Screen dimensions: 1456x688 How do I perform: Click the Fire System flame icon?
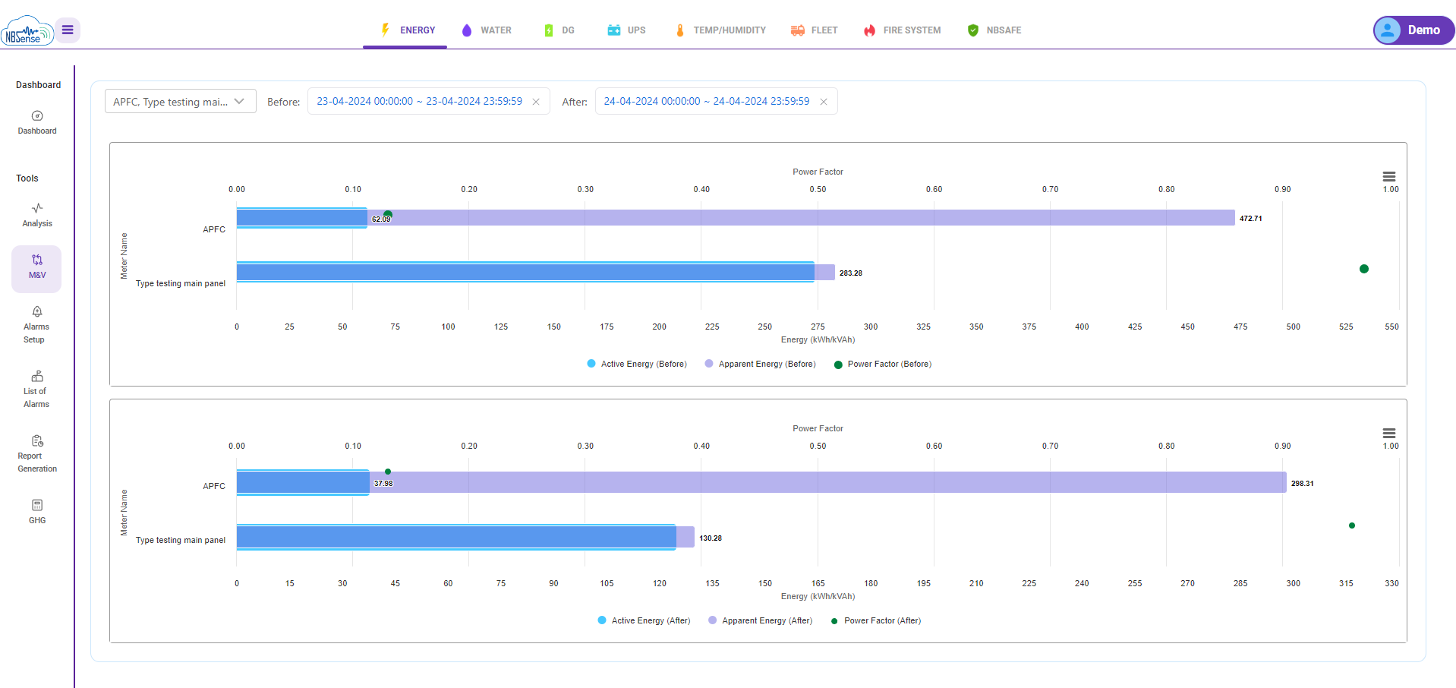coord(869,30)
